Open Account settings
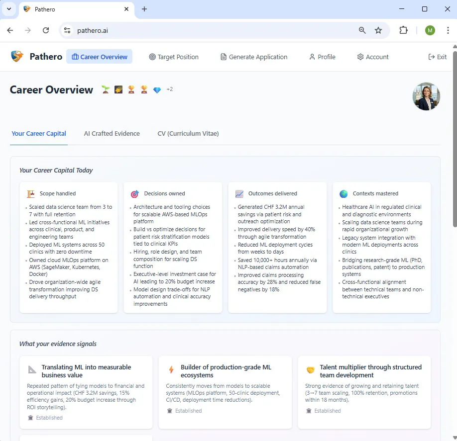457x441 pixels. pos(373,57)
